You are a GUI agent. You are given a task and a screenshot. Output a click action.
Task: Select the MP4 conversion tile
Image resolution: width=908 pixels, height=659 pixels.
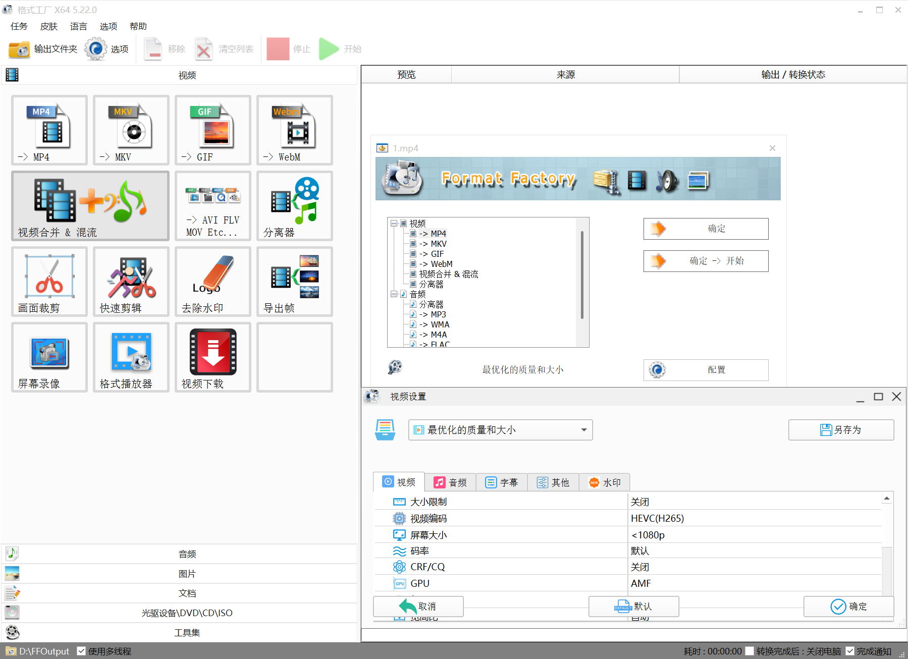[49, 130]
